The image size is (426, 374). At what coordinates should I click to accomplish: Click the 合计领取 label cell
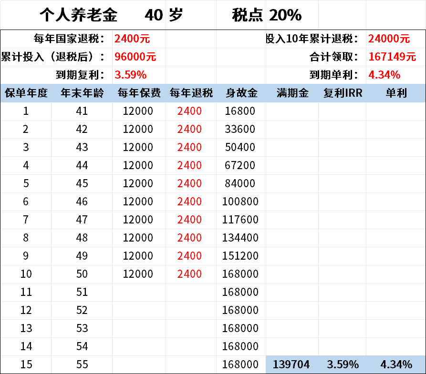pyautogui.click(x=333, y=57)
